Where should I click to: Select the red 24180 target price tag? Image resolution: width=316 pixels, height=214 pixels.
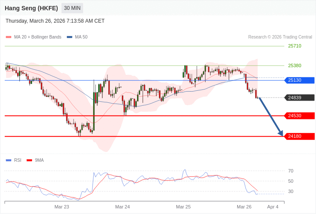click(299, 136)
